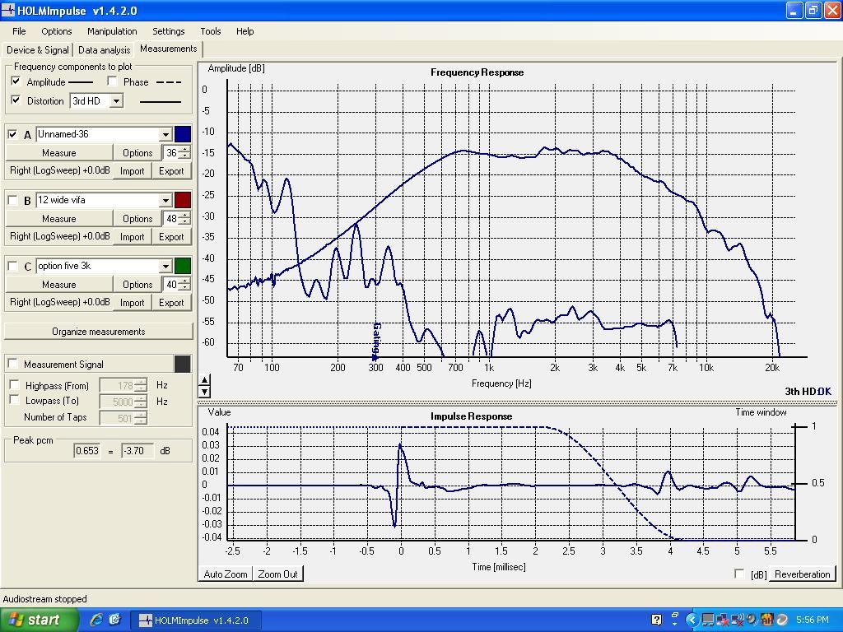Click Measure for slot A Unnamed-36

click(58, 153)
